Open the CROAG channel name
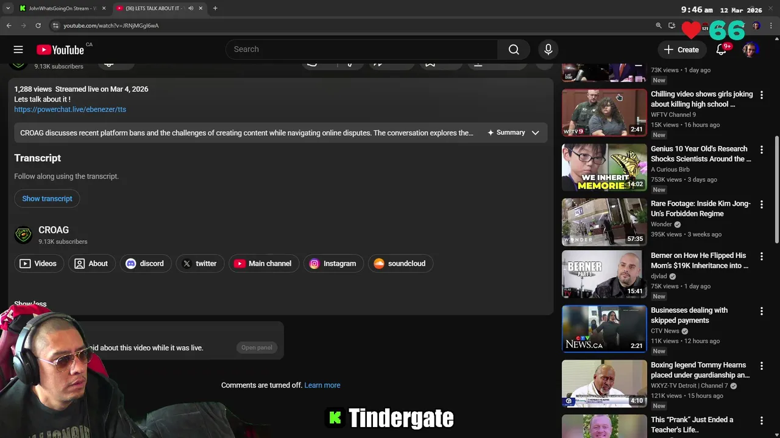 click(54, 230)
